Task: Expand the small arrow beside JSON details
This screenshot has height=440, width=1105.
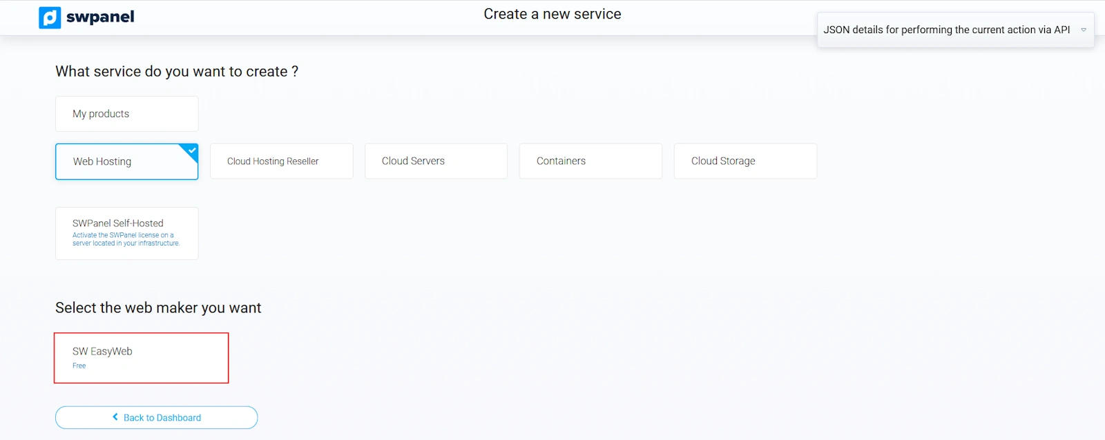Action: tap(1083, 30)
